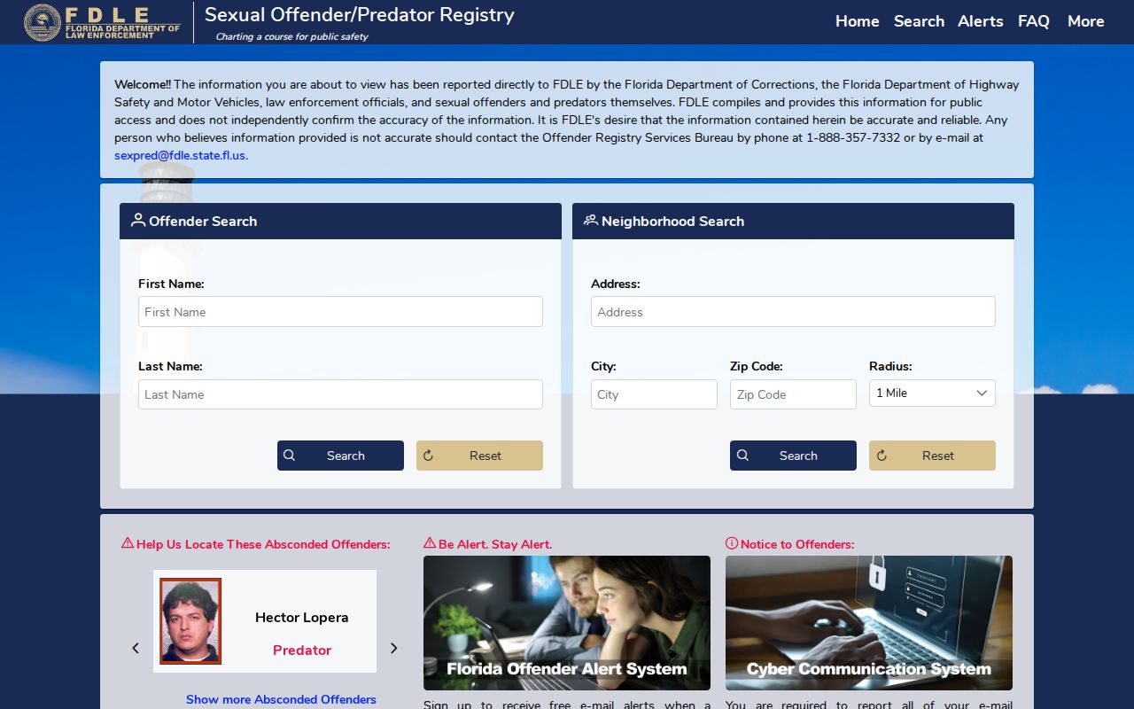Open the Search menu in top navigation

point(919,21)
